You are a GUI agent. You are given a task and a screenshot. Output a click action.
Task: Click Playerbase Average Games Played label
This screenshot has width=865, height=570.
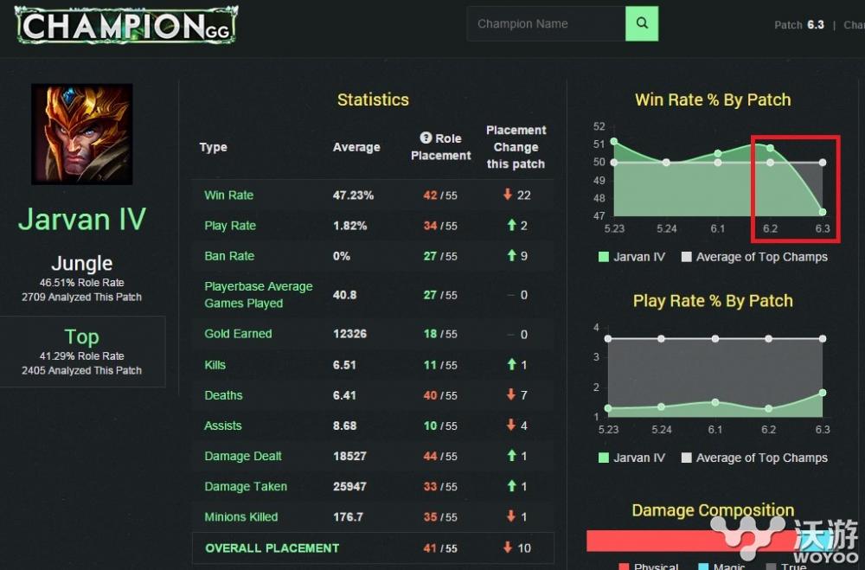[x=258, y=295]
